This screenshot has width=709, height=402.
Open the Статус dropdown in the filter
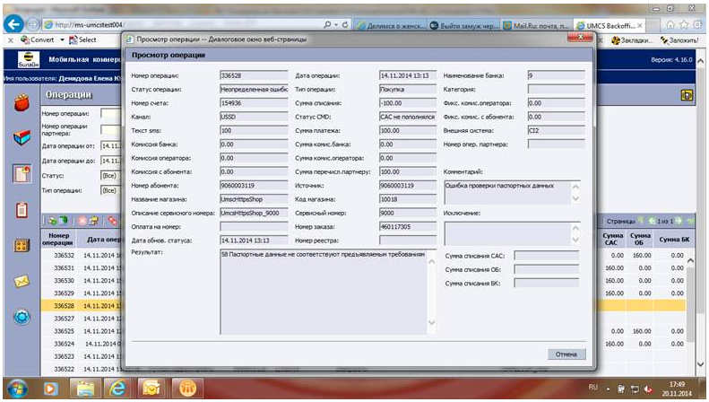coord(111,176)
